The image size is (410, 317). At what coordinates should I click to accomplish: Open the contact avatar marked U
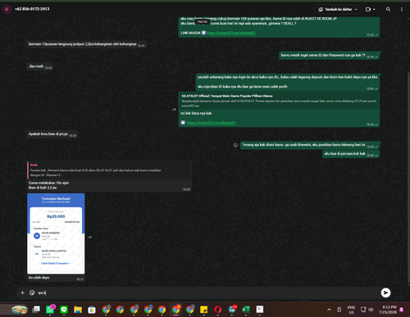coord(7,9)
